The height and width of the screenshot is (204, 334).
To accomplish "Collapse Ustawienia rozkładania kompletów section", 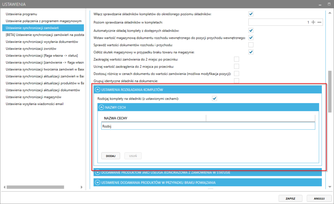I will click(x=97, y=90).
